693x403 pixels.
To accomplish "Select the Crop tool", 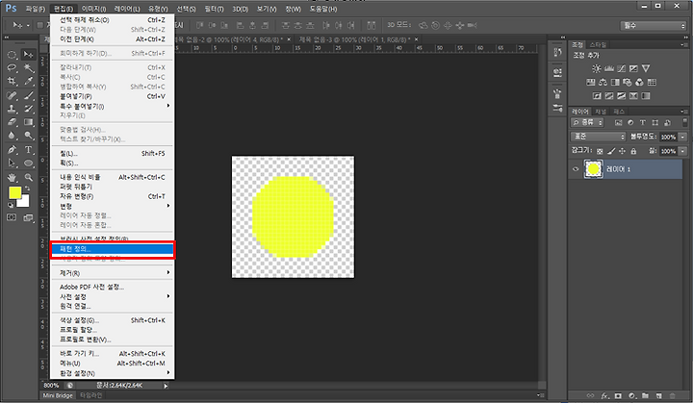I will coord(12,82).
